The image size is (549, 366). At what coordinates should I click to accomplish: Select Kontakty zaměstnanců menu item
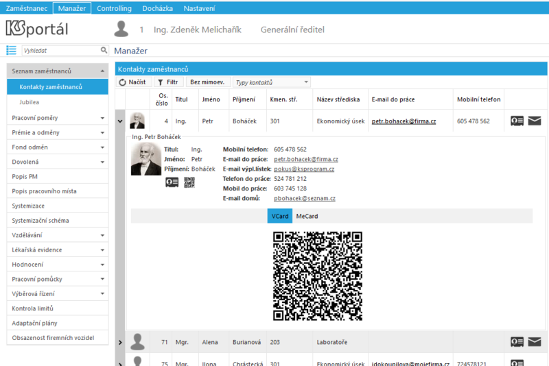coord(58,86)
